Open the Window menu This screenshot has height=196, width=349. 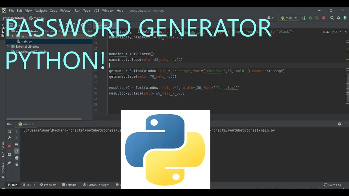click(108, 11)
